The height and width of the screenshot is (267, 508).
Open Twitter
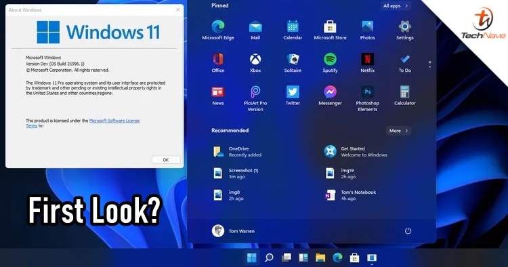point(293,96)
